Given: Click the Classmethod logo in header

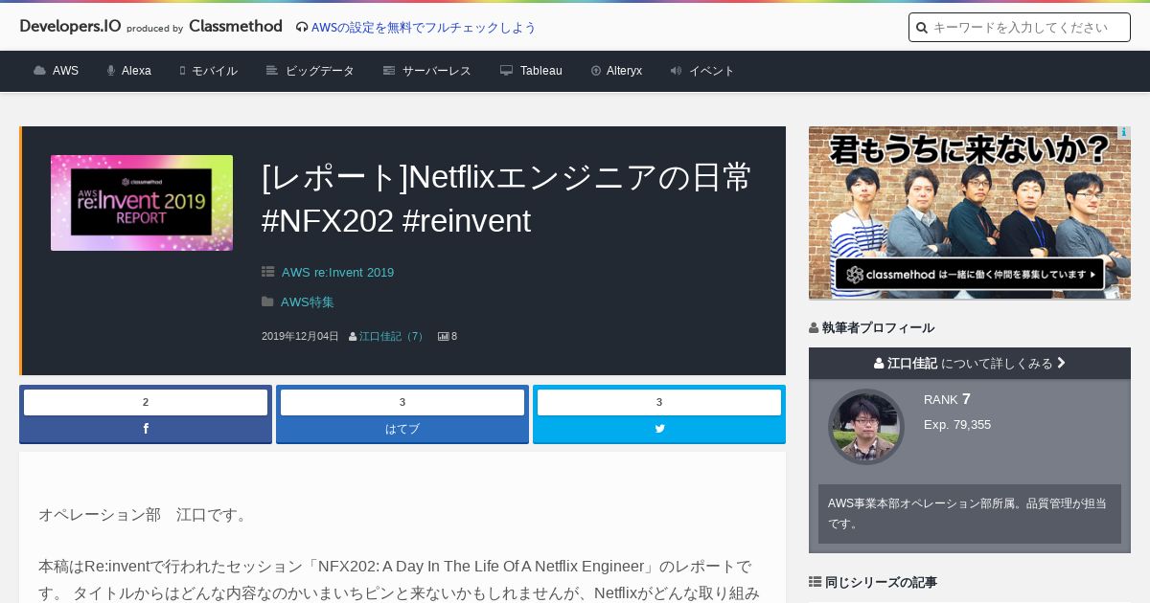Looking at the screenshot, I should [x=236, y=26].
